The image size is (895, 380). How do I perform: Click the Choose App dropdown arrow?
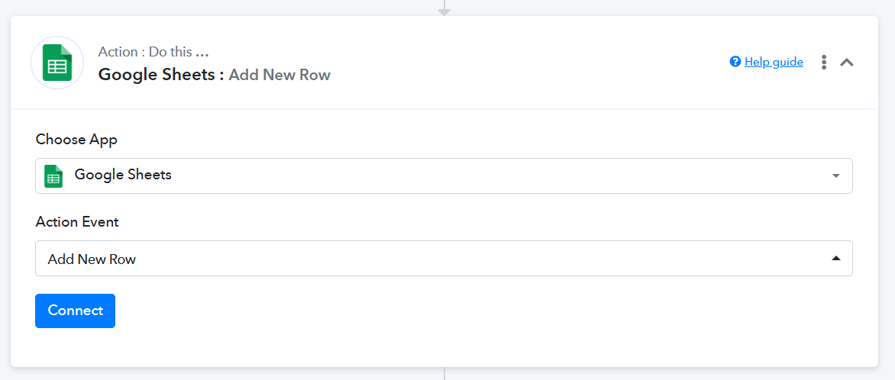[836, 176]
